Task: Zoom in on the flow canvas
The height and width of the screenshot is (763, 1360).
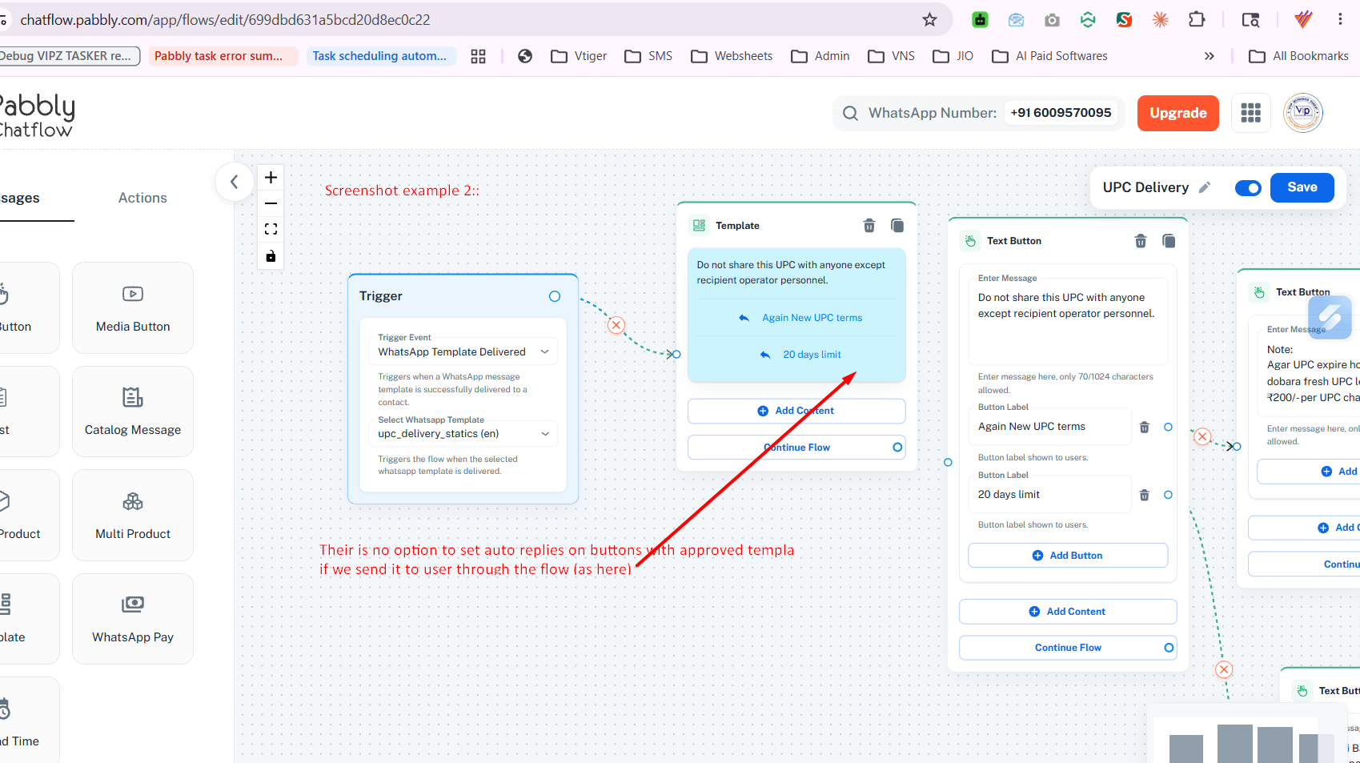Action: click(x=271, y=178)
